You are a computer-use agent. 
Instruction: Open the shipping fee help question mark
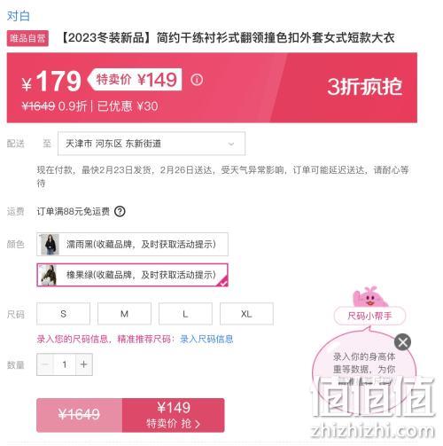click(x=120, y=211)
